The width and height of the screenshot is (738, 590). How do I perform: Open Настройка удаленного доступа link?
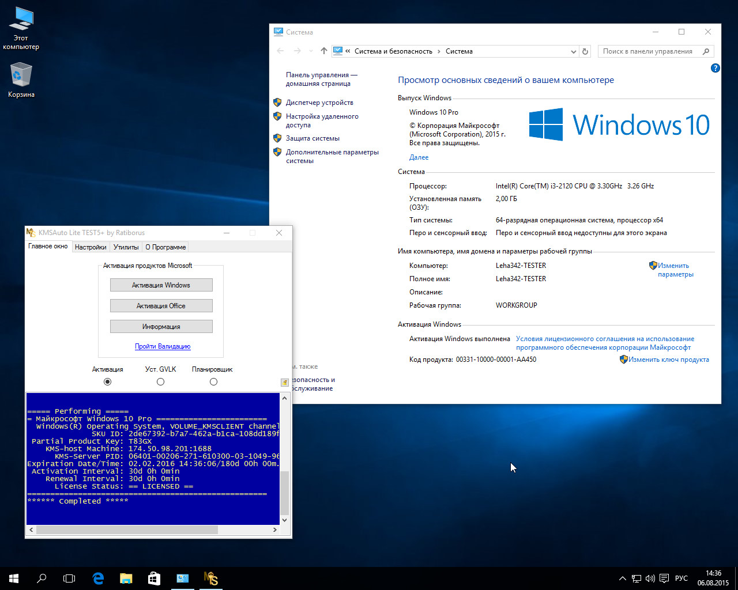point(322,120)
